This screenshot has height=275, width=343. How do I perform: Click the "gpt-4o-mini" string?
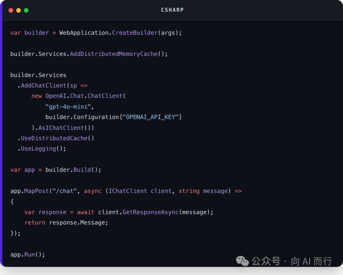68,107
